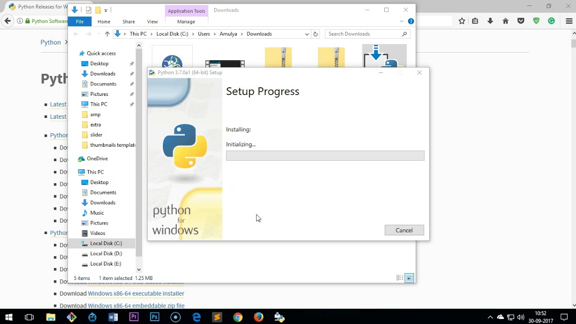Open File tab in Explorer ribbon
Screen dimensions: 576x324
pos(80,22)
